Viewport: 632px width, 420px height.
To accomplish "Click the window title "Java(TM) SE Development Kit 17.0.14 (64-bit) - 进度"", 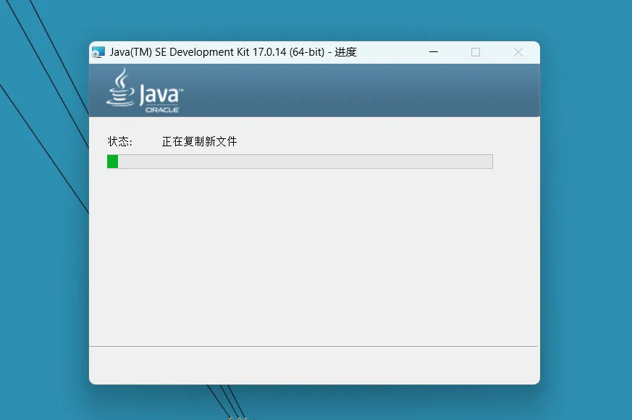I will click(233, 52).
